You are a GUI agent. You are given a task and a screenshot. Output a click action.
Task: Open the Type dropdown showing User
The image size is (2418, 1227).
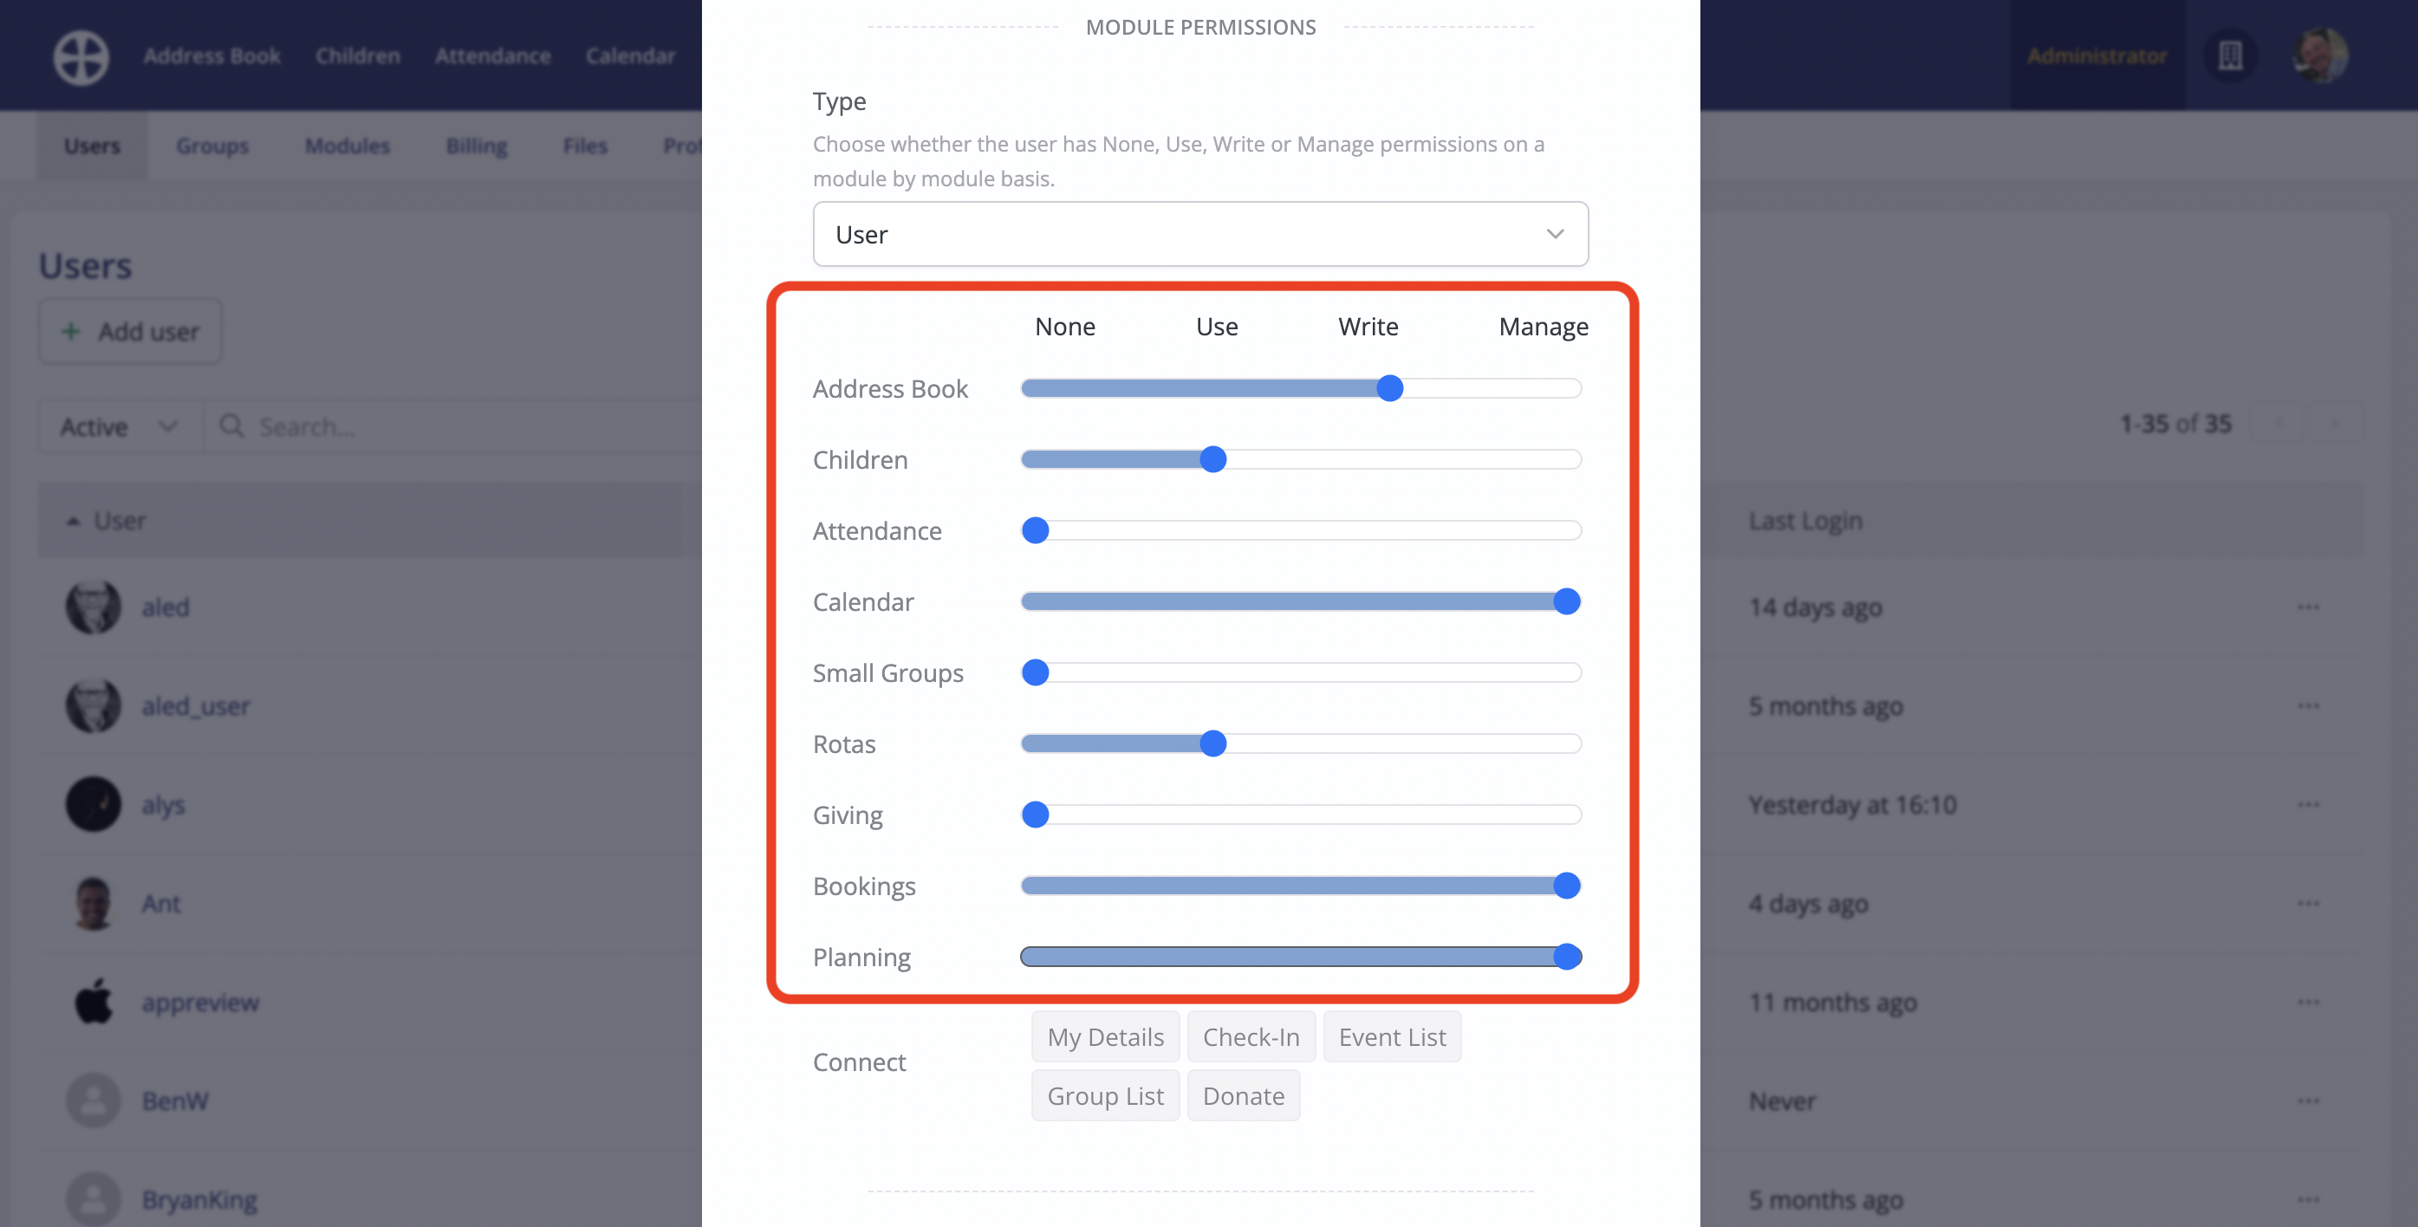pos(1199,234)
